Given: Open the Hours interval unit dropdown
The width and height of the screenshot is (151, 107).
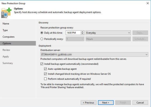Looking at the screenshot, I should (x=108, y=39).
